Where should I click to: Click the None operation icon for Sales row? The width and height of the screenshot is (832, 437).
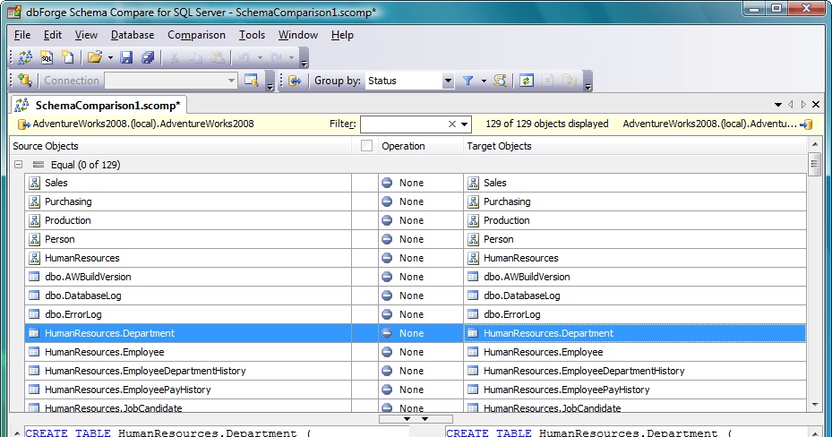point(387,183)
